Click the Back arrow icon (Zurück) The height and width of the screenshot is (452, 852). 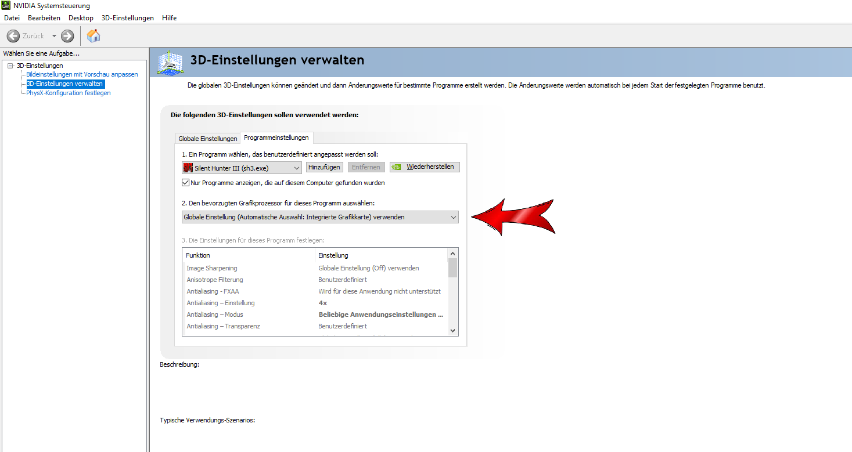(13, 36)
